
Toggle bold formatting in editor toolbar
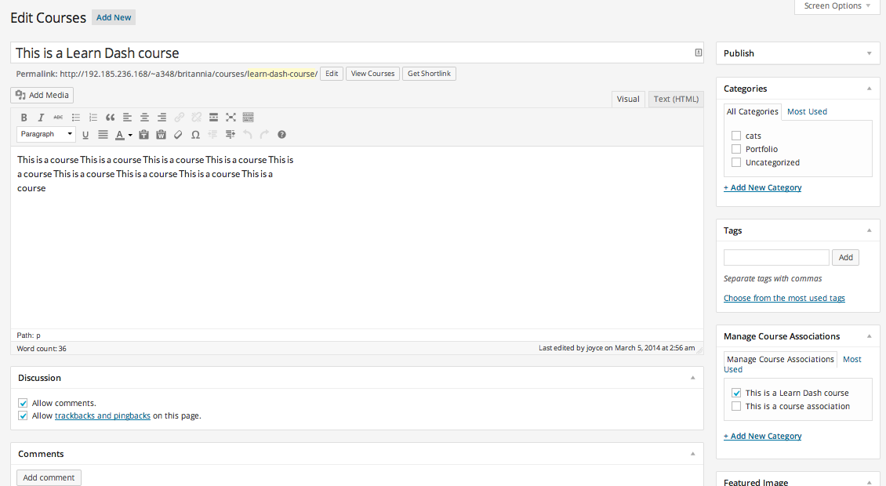coord(24,118)
